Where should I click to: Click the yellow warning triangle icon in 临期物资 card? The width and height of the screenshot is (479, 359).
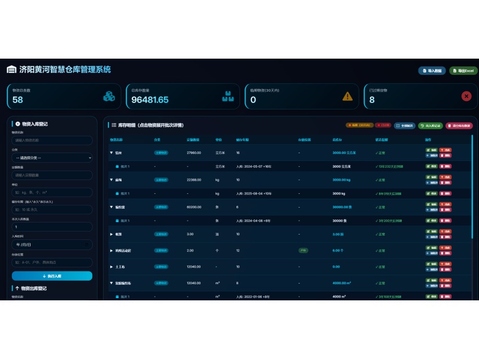click(347, 96)
